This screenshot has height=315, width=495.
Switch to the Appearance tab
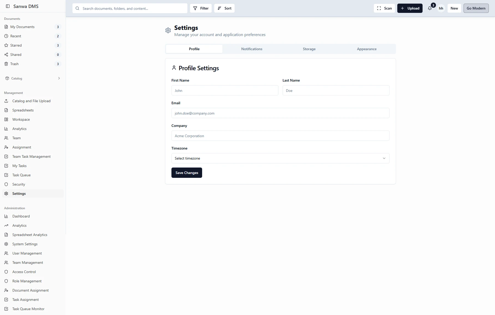pyautogui.click(x=367, y=49)
